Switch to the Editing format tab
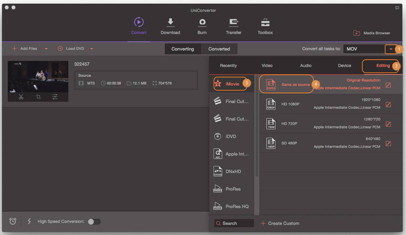406x235 pixels. tap(383, 65)
